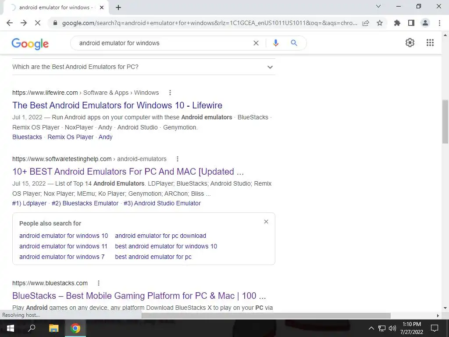Search android emulator for windows 7
Screen dimensions: 449x337
[x=62, y=257]
